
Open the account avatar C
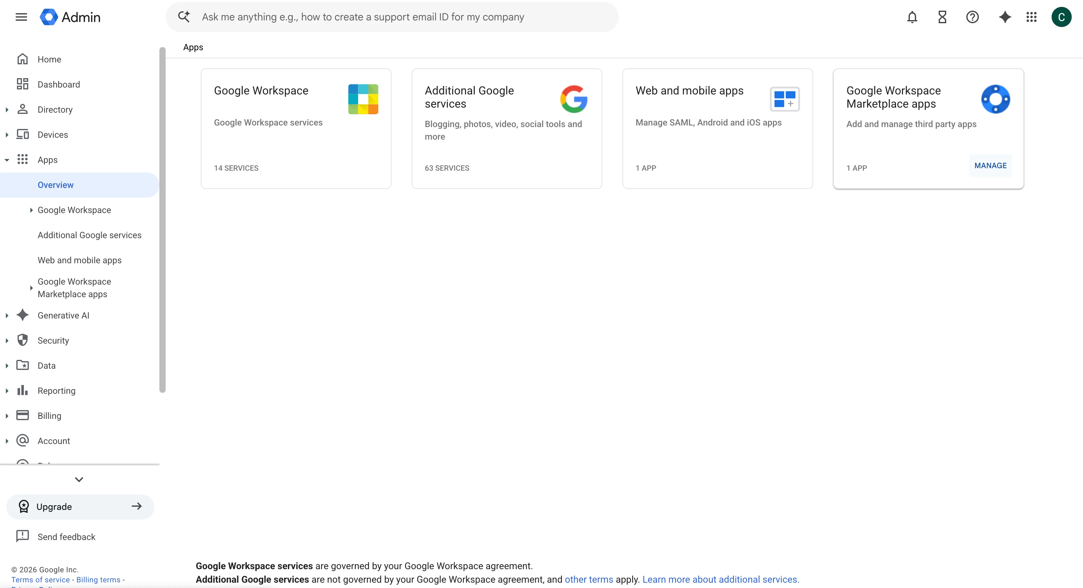[x=1061, y=17]
